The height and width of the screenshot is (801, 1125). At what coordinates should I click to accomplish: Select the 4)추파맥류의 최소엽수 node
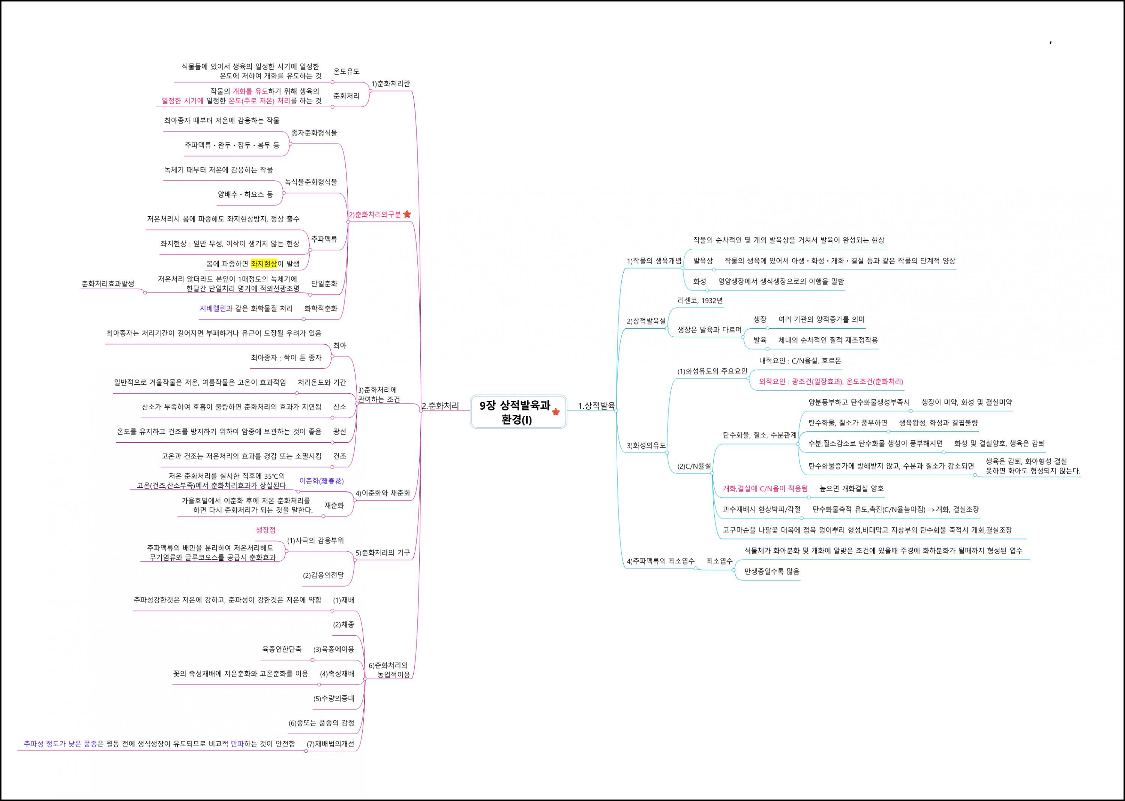click(x=660, y=561)
